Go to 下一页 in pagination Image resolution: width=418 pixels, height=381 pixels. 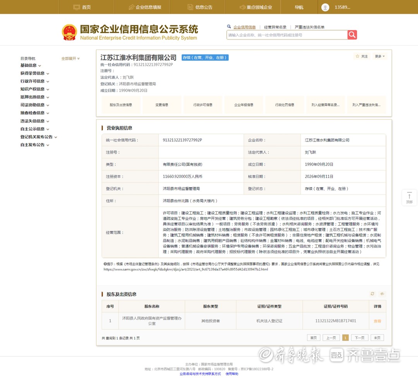click(x=360, y=338)
